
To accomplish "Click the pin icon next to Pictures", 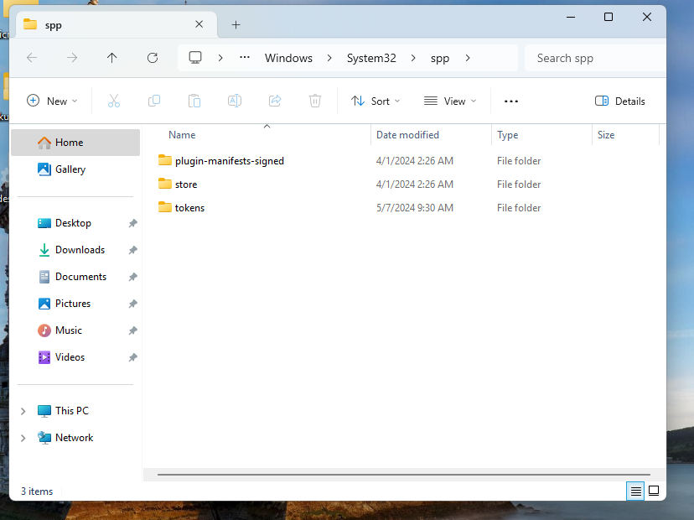I will click(x=132, y=304).
